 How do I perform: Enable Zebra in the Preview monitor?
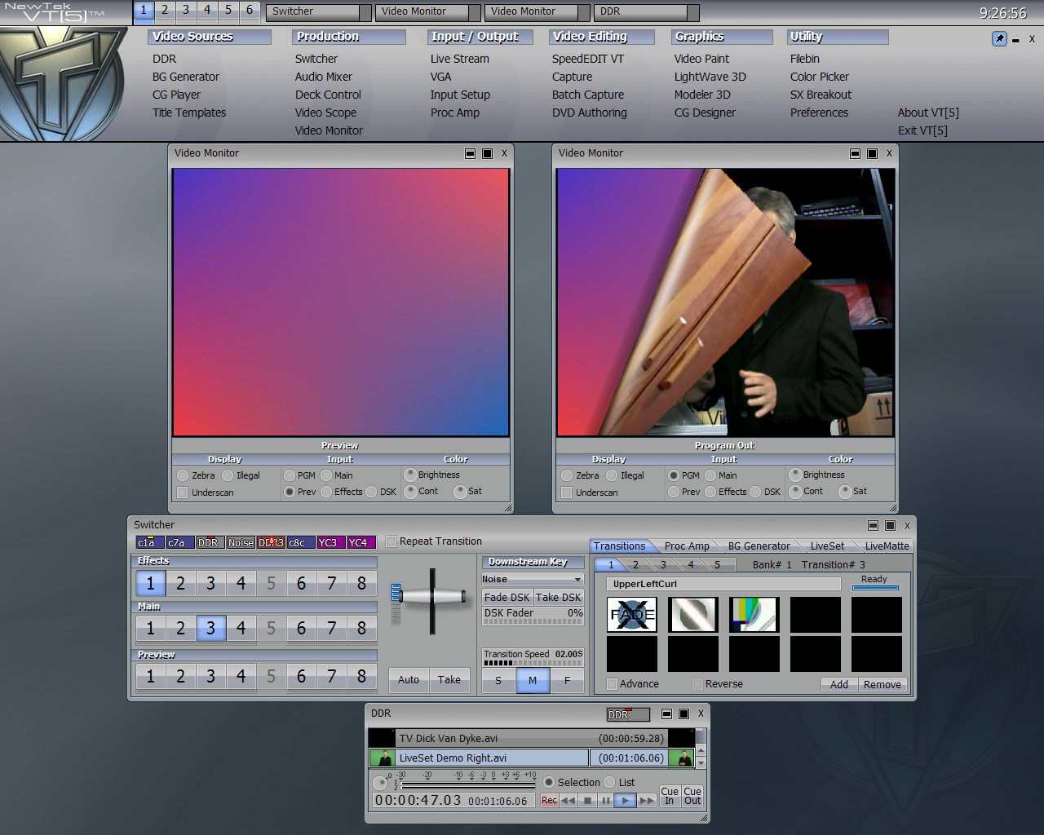pos(183,475)
